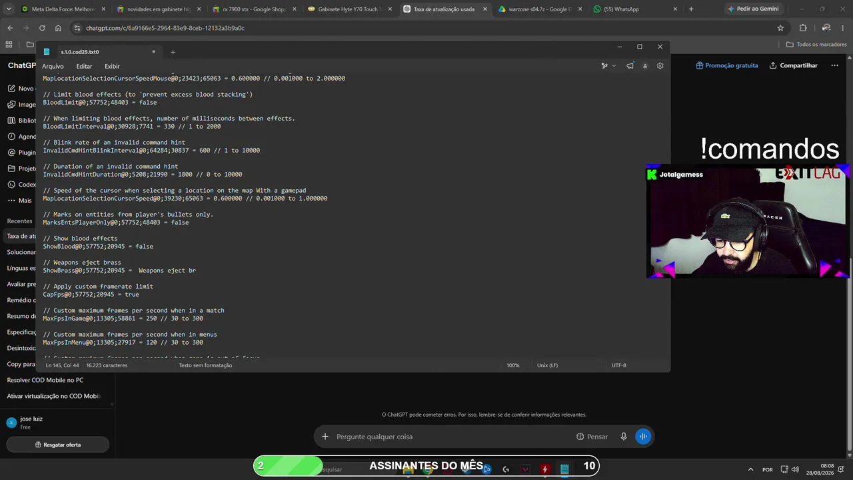Click the 'BloodLimitInterval' = 330 line
This screenshot has width=853, height=480.
pyautogui.click(x=132, y=127)
